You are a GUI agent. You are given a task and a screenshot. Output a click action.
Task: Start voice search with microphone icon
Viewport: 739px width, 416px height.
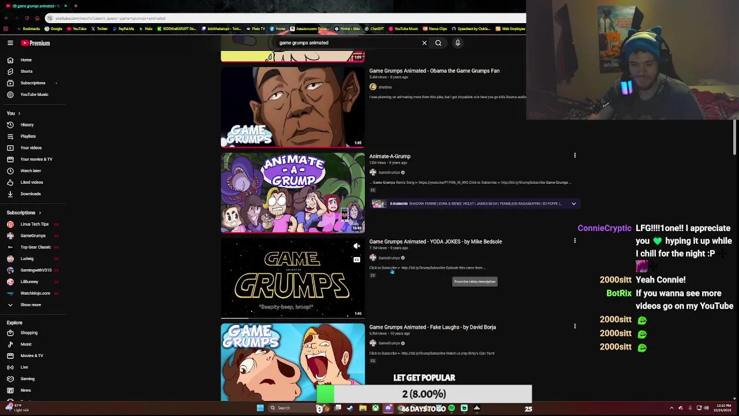pyautogui.click(x=458, y=43)
